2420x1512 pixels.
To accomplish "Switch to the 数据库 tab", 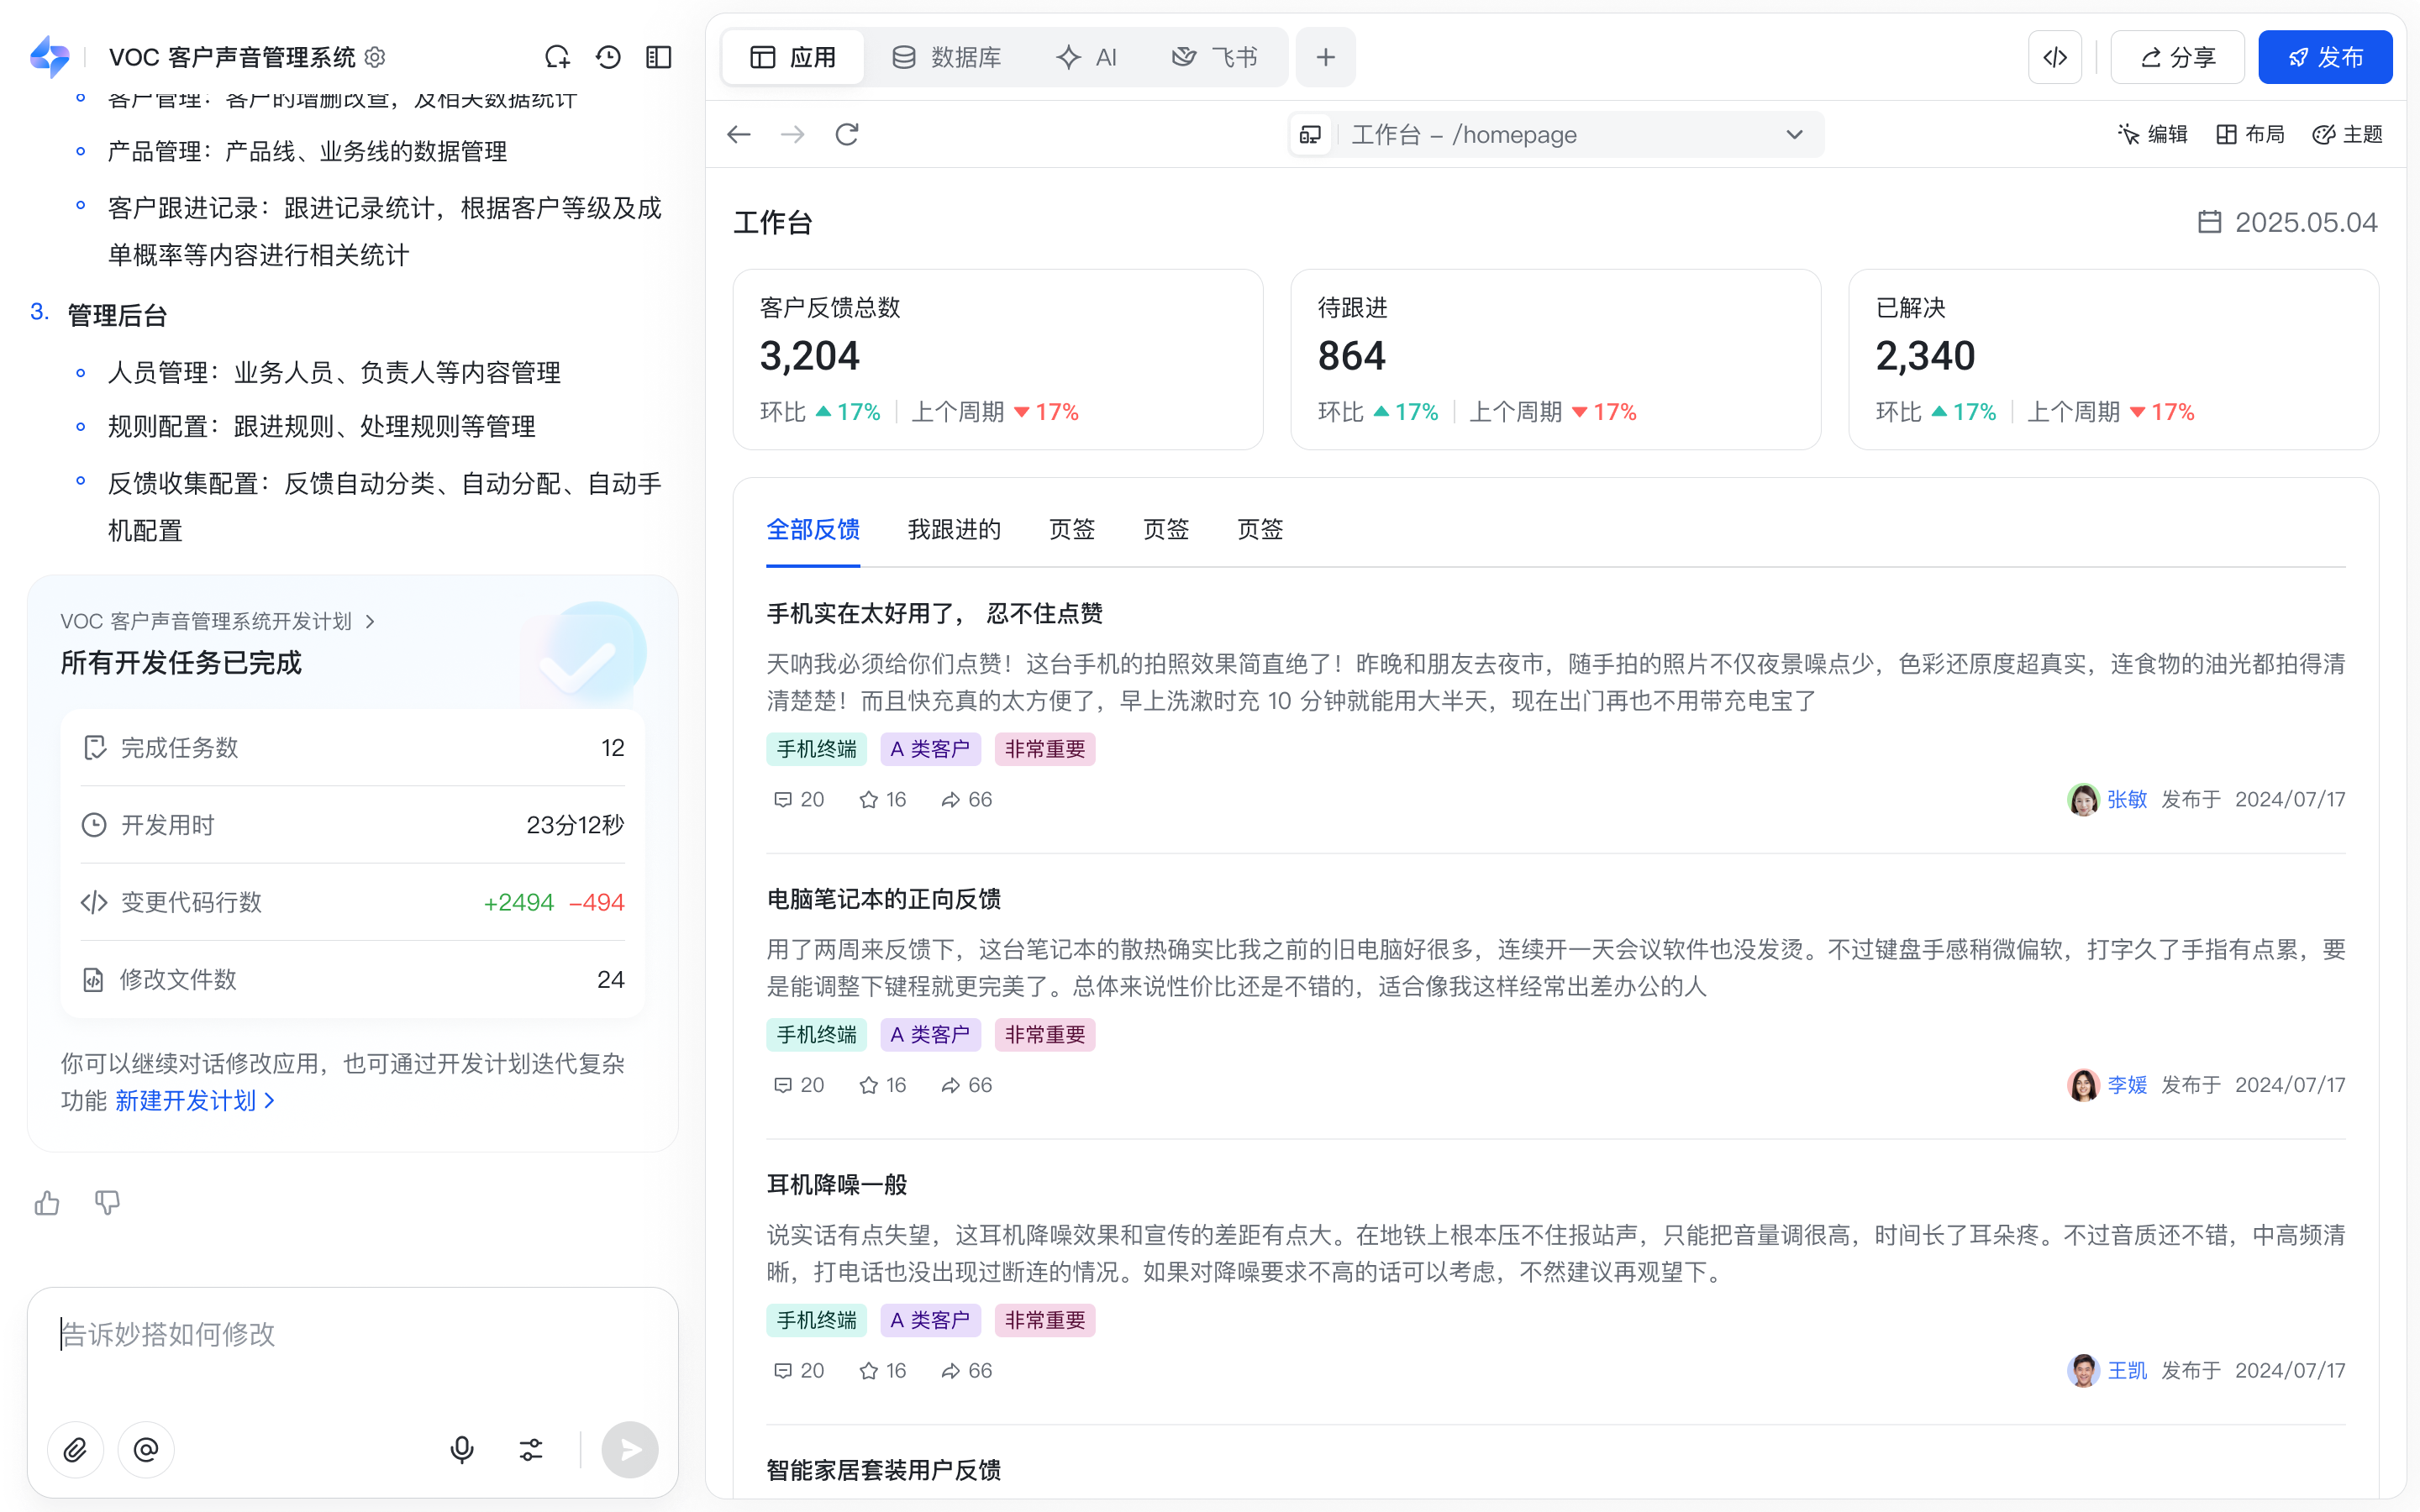I will [946, 57].
